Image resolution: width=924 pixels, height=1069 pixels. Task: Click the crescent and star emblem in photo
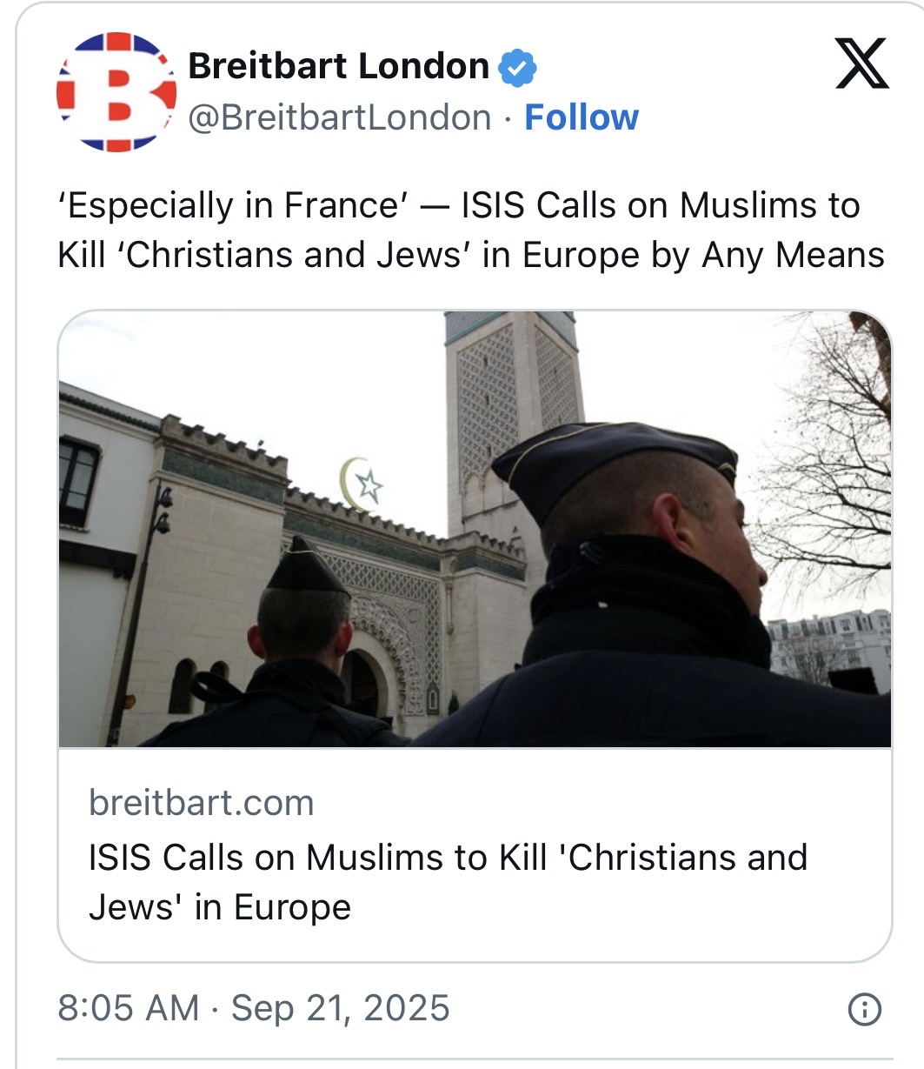(361, 483)
